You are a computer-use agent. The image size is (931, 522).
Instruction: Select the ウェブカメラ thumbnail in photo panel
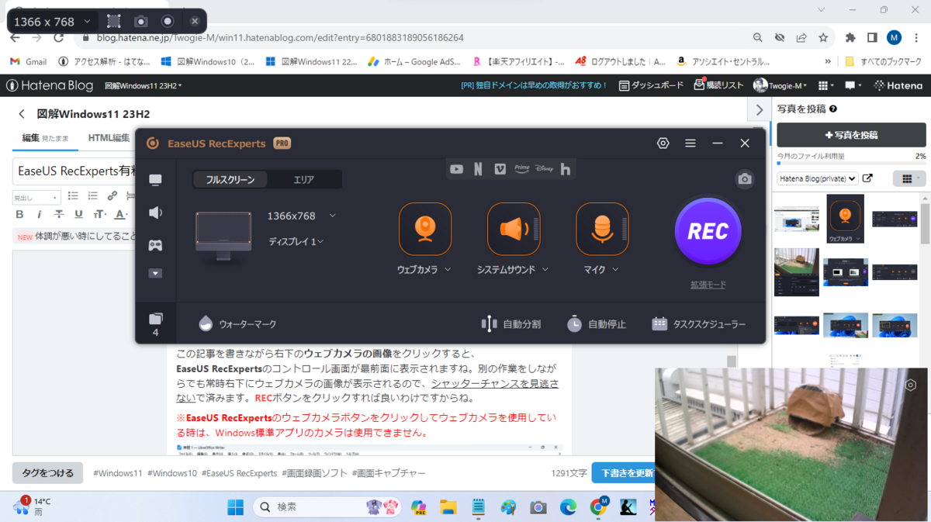pos(846,219)
